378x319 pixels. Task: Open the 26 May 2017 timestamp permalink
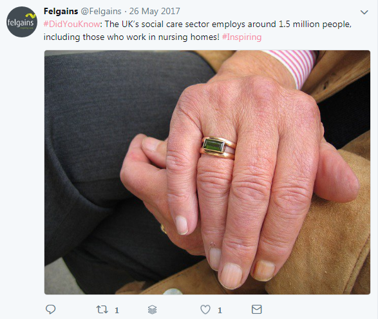pyautogui.click(x=155, y=11)
